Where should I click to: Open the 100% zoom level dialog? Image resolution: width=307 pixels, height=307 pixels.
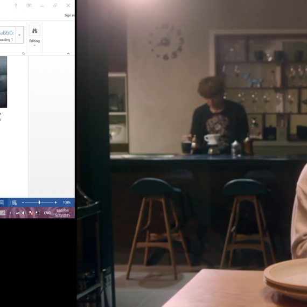[x=67, y=203]
